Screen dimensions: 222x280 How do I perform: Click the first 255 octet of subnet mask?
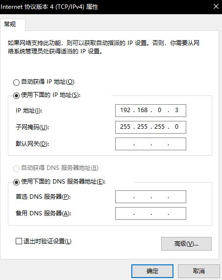[125, 127]
